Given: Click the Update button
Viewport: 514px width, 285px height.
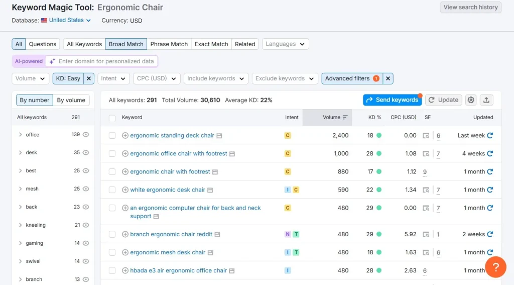Looking at the screenshot, I should pyautogui.click(x=444, y=100).
